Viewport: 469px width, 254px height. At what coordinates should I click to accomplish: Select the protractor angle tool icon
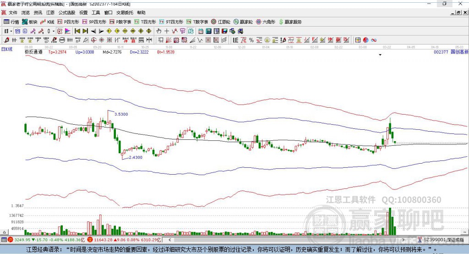point(86,40)
